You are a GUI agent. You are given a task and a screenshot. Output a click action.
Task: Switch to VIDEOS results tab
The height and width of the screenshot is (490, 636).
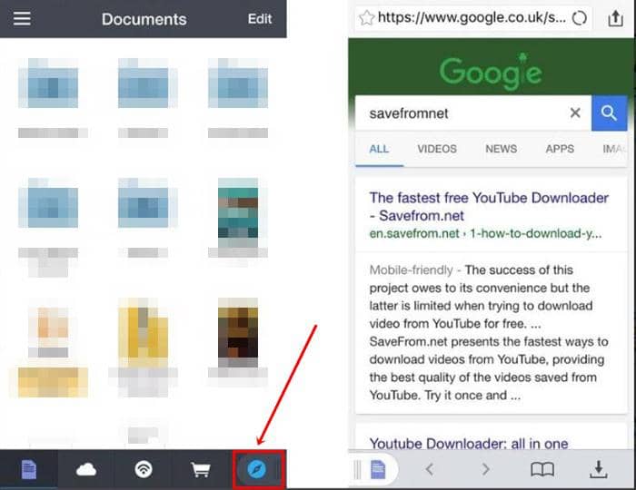coord(437,149)
